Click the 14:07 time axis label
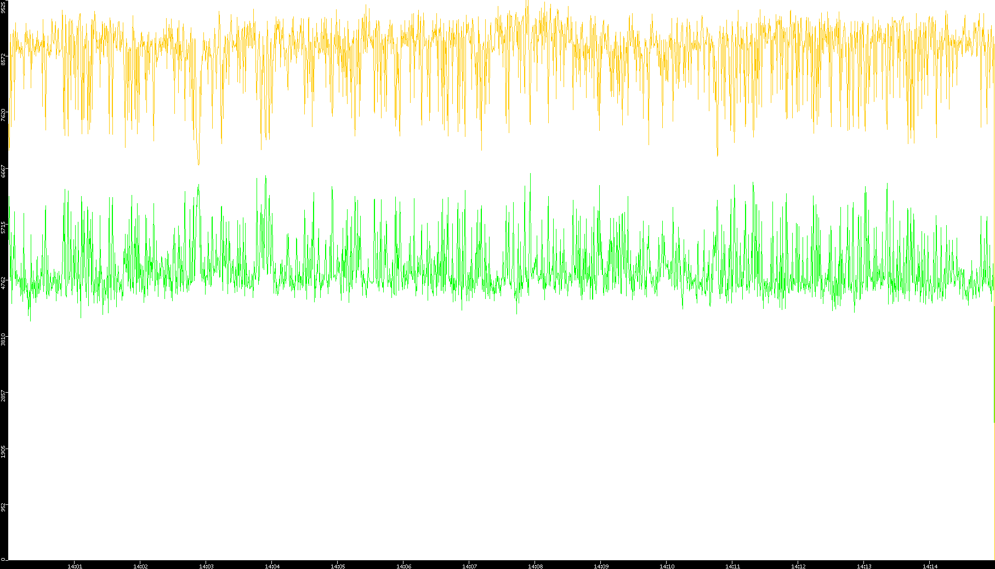This screenshot has width=995, height=569. [x=469, y=566]
